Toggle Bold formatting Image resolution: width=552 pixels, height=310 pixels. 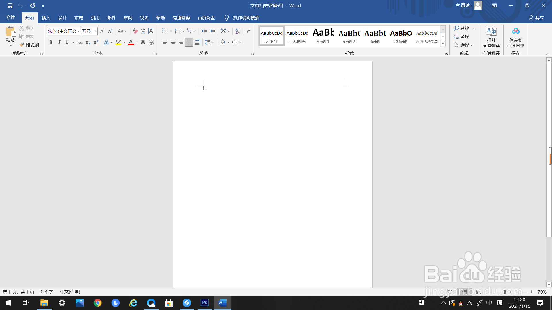coord(51,42)
